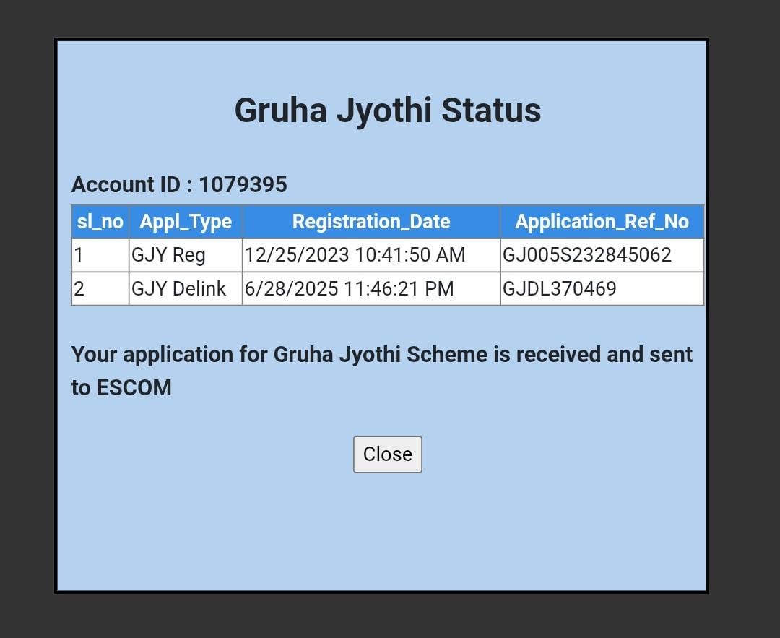Click the Registration_Date column header
The width and height of the screenshot is (780, 638).
pos(370,222)
